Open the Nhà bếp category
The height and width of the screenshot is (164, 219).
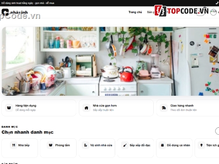coord(20,148)
